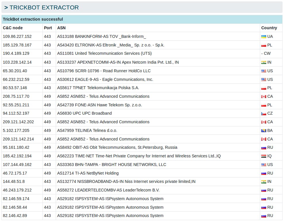Click AS6830 UPC UPC Broadband entry
The image size is (284, 221).
pyautogui.click(x=85, y=113)
